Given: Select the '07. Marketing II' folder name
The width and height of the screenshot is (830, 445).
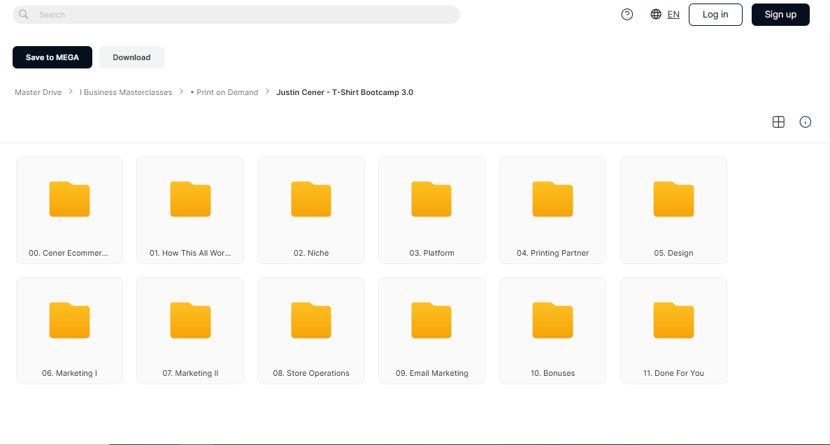Looking at the screenshot, I should (x=190, y=373).
